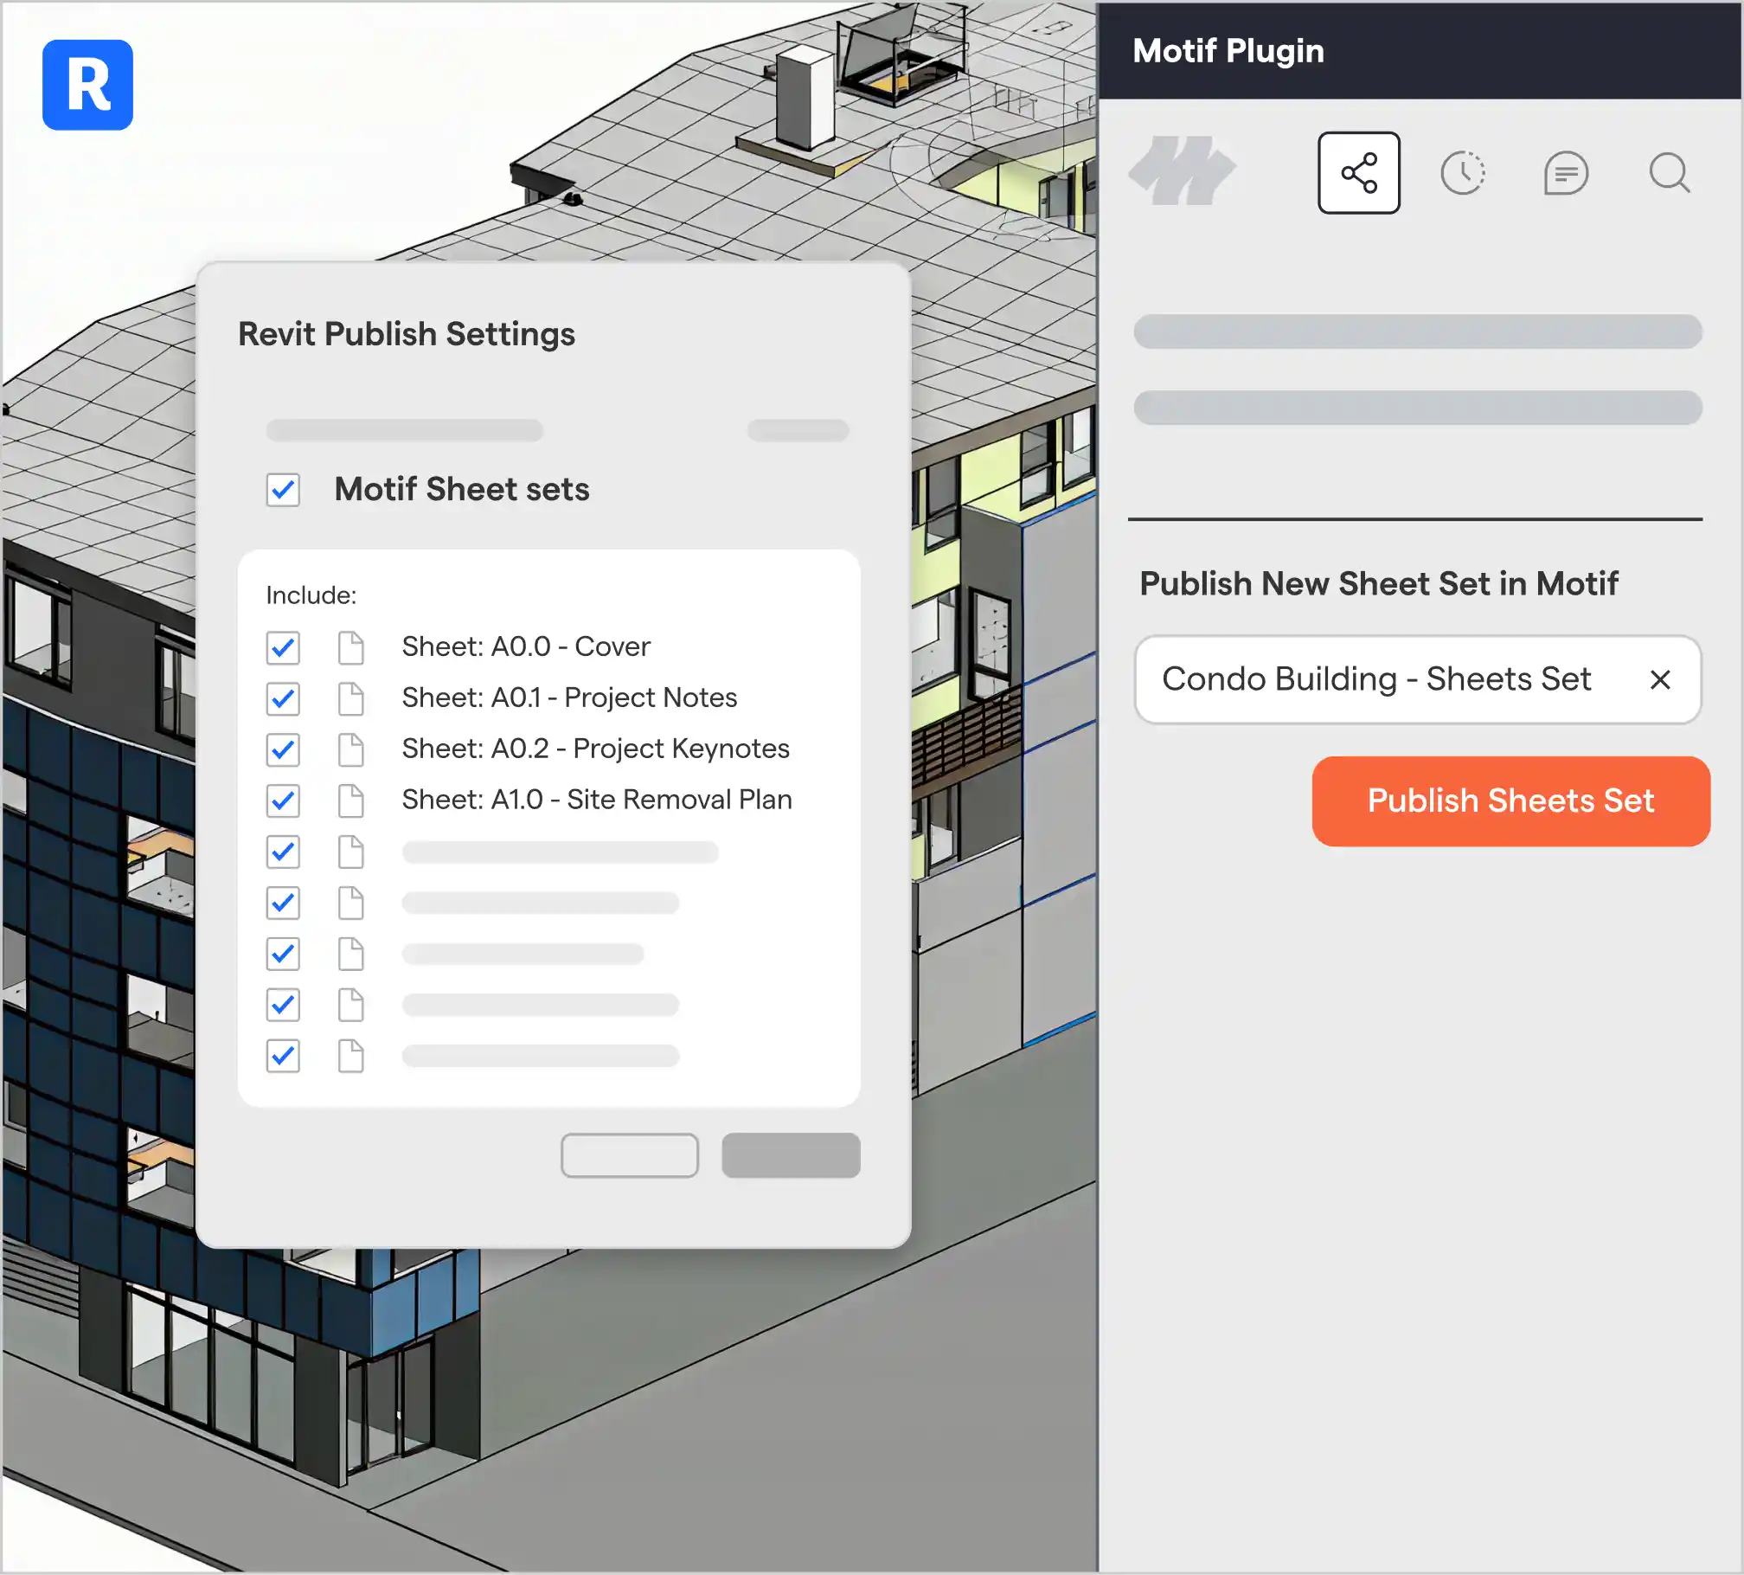Click the Publish Sheets Set button
This screenshot has height=1575, width=1744.
(1510, 801)
